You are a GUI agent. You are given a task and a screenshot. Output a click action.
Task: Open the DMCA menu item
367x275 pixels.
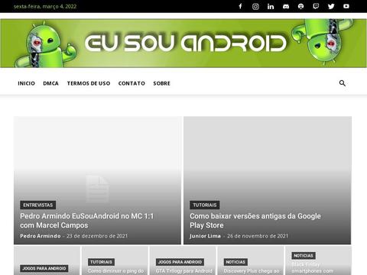coord(51,83)
